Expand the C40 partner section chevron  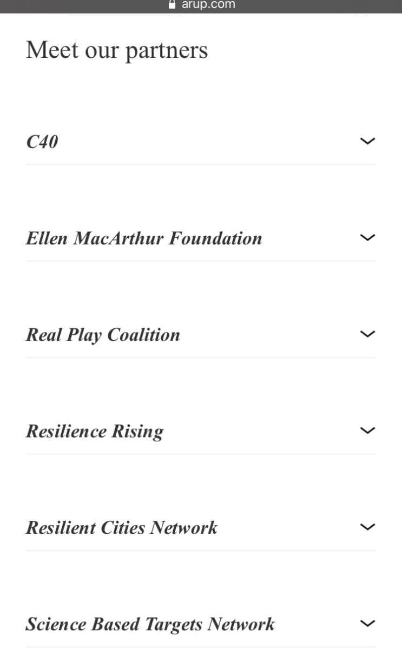(x=367, y=141)
